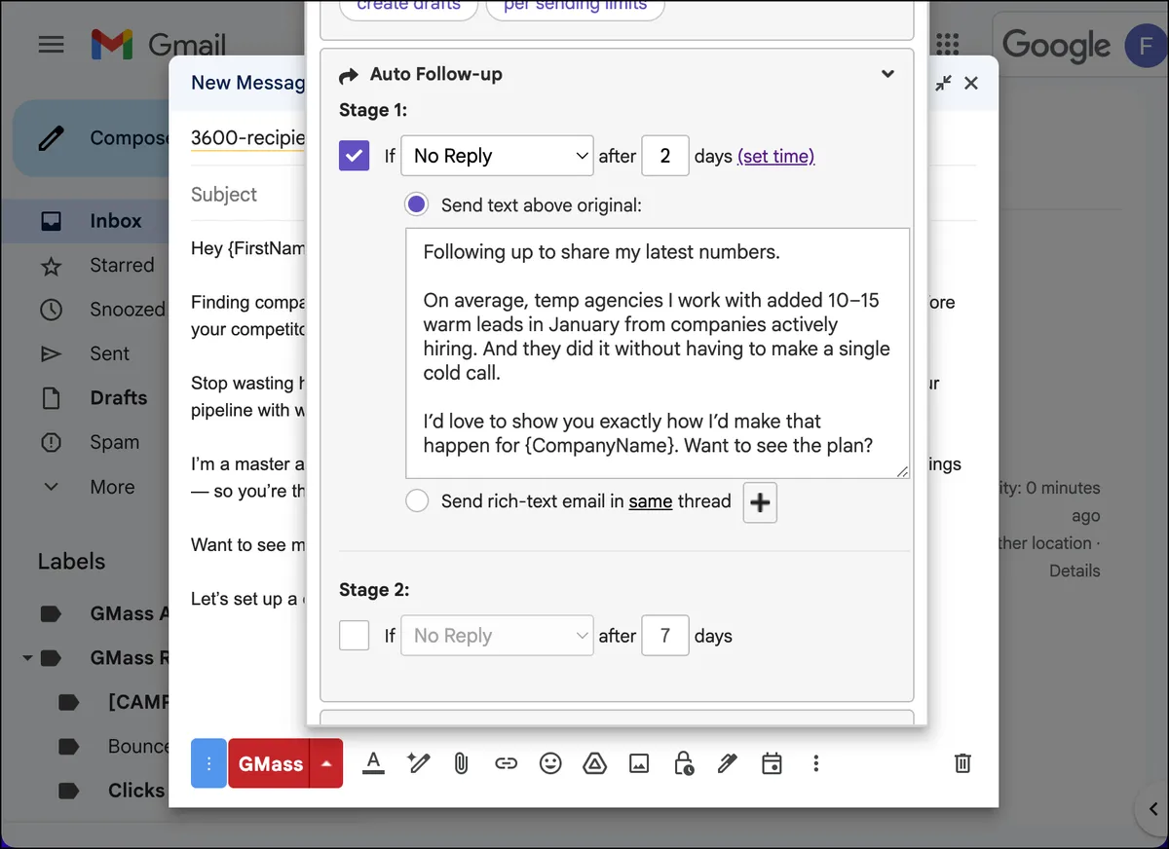Open the Gmail main menu hamburger icon
Image resolution: width=1169 pixels, height=849 pixels.
point(51,45)
